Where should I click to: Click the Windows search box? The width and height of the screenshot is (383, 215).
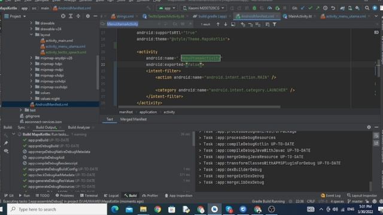57,209
